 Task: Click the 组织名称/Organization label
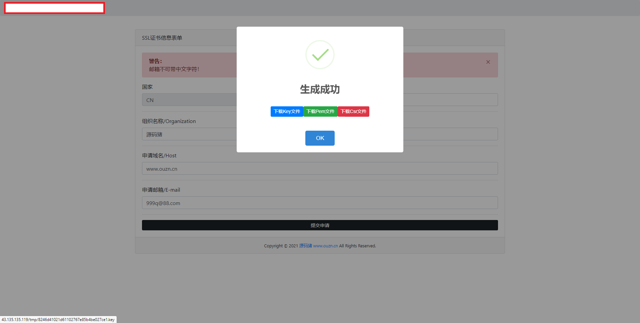click(169, 121)
